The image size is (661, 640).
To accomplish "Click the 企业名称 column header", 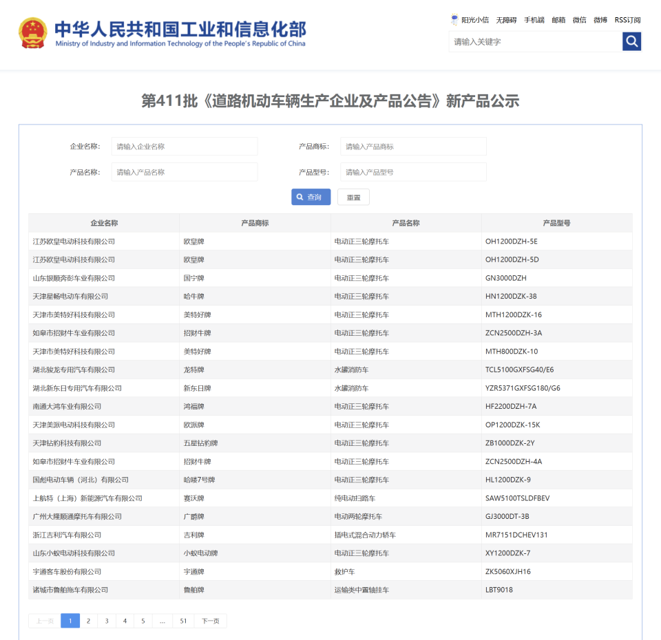I will pyautogui.click(x=104, y=223).
